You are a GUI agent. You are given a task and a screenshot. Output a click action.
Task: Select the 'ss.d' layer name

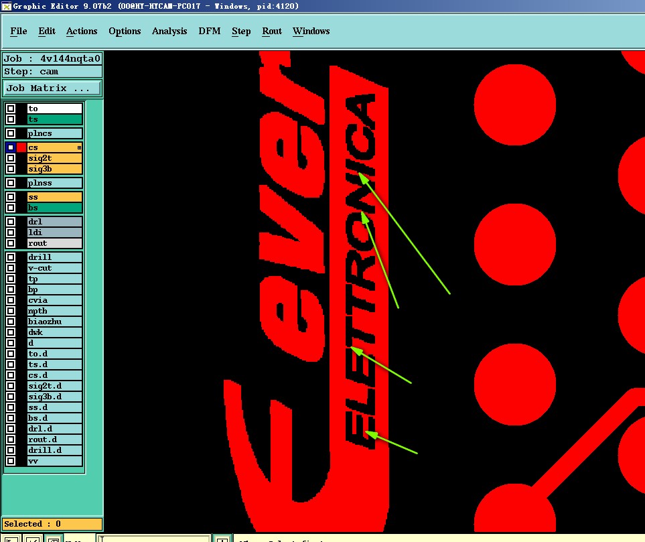(55, 407)
